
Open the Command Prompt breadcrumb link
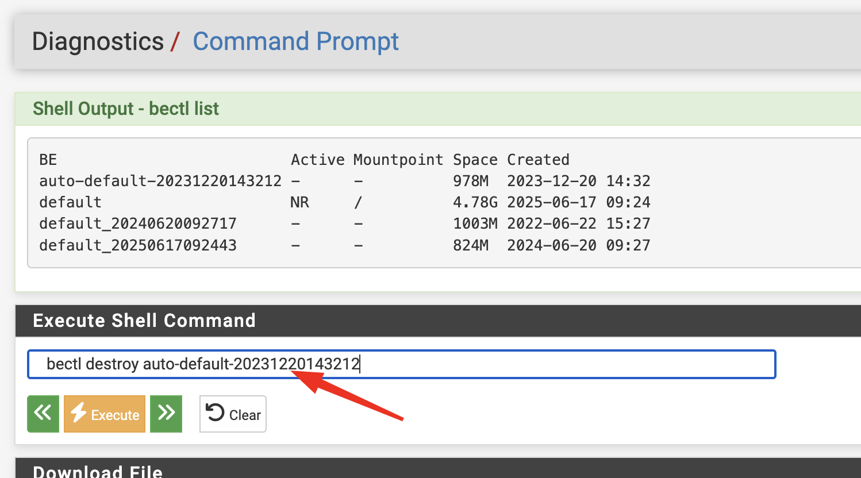coord(295,41)
